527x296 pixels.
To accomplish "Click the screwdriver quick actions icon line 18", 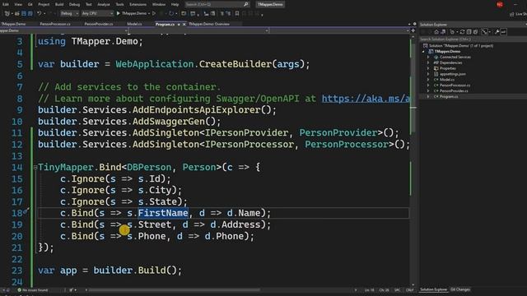I will [x=26, y=211].
